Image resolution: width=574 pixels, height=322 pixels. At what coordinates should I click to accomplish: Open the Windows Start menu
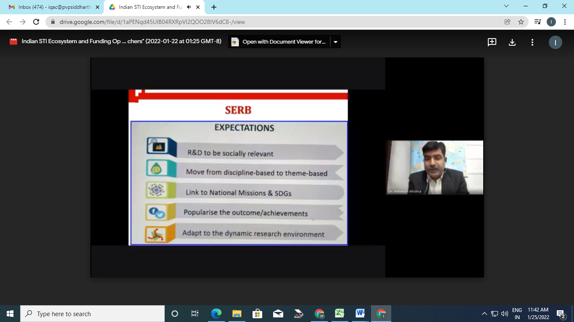pos(10,314)
